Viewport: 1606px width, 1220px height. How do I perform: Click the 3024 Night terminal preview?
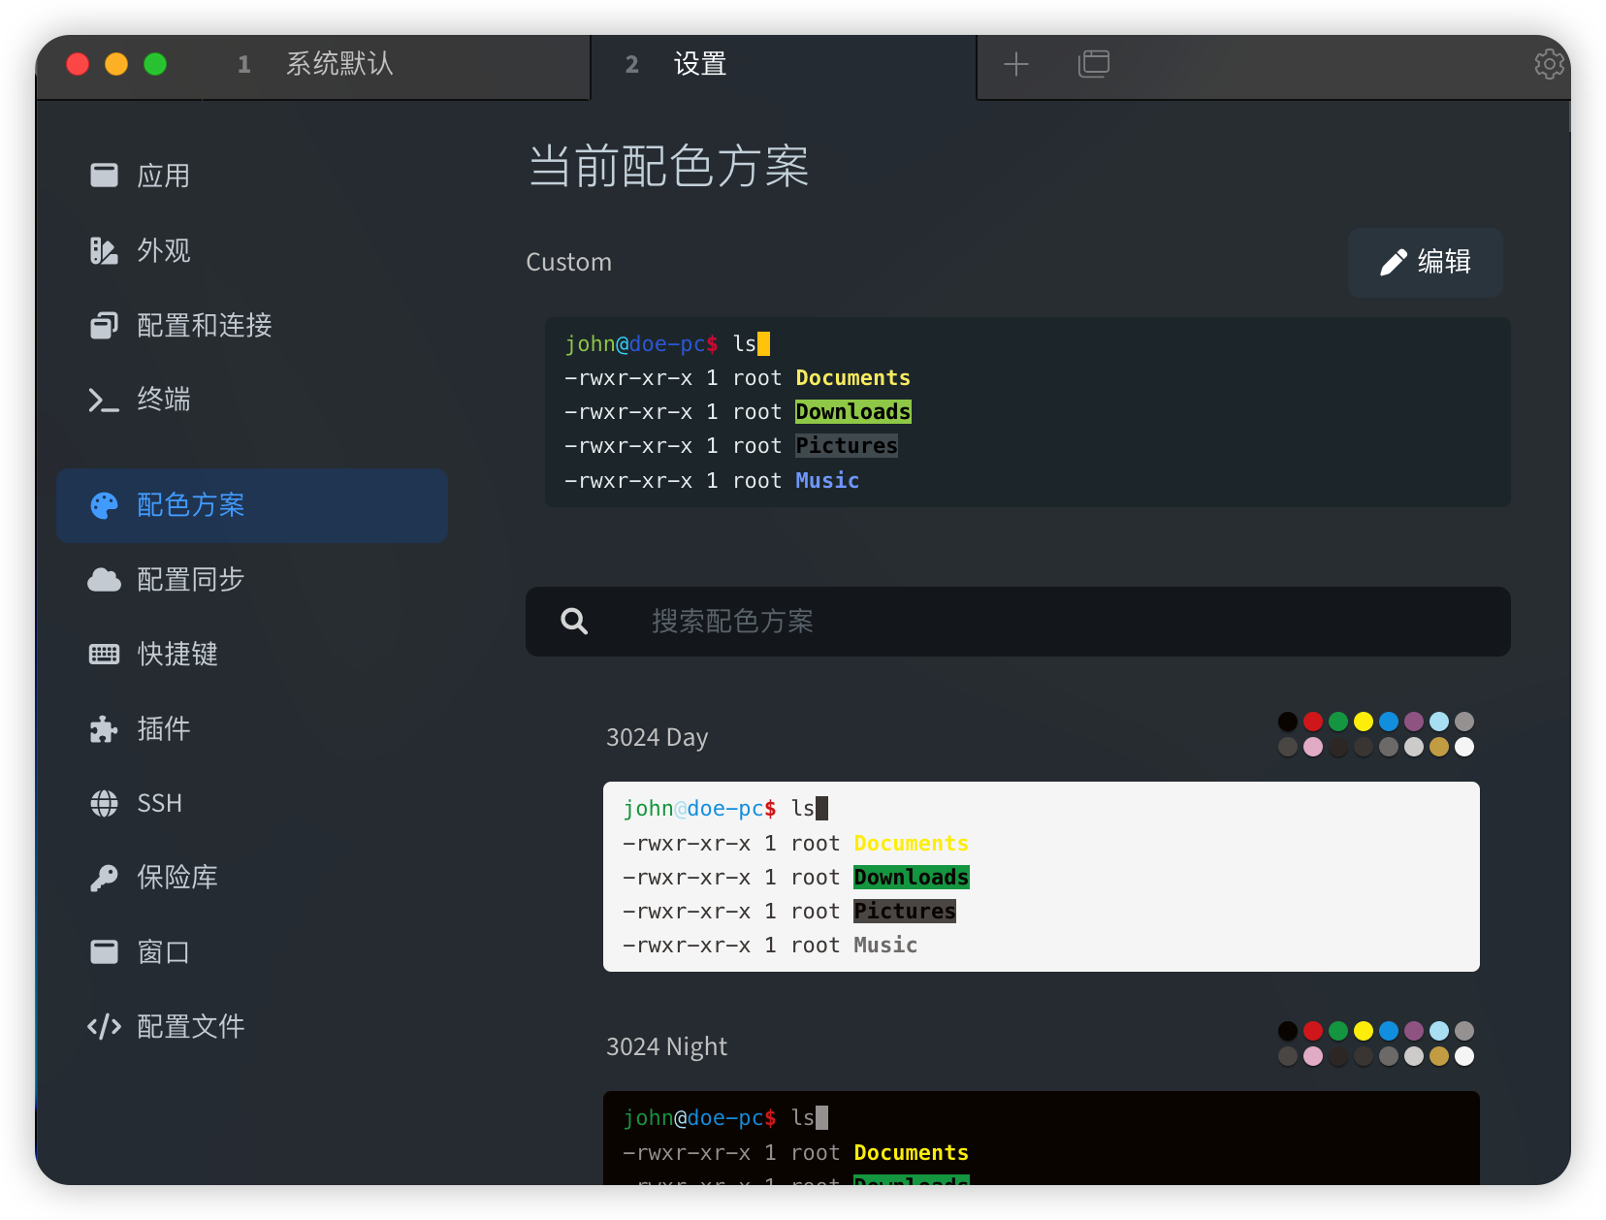[1041, 1138]
